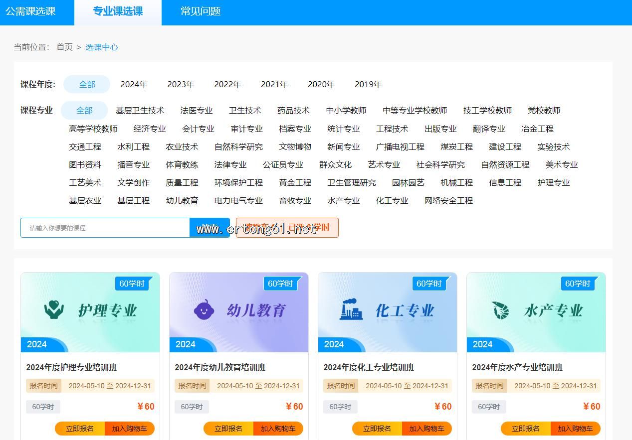This screenshot has width=632, height=440.
Task: Click 立即报名 for the 护理专业 course
Action: (x=80, y=429)
